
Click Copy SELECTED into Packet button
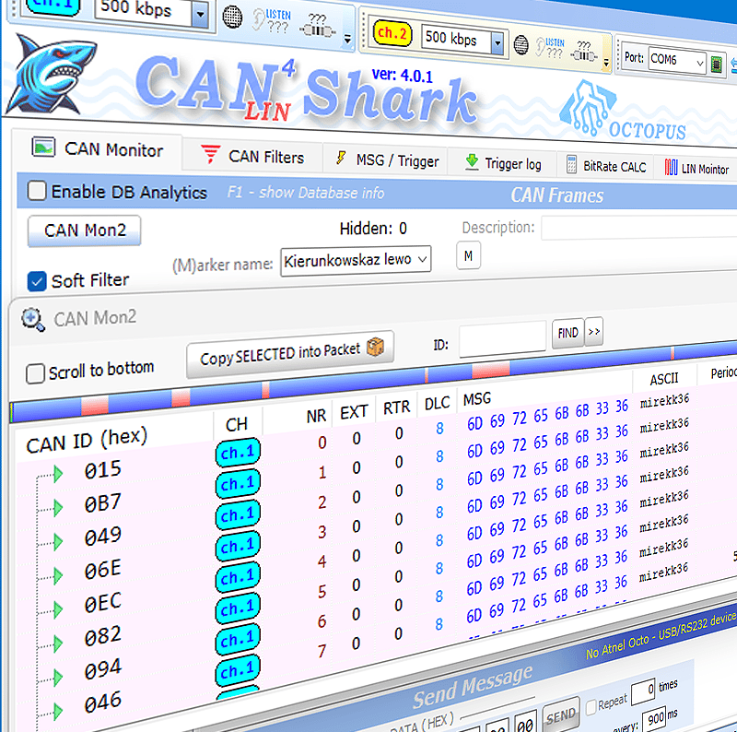tap(290, 354)
